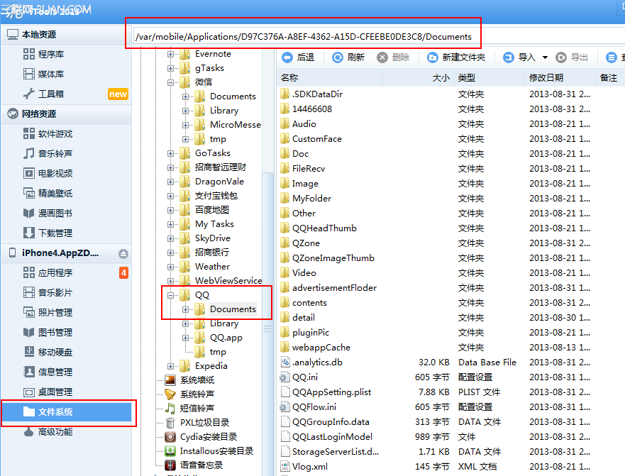
Task: Click the 导出 export button
Action: point(572,57)
